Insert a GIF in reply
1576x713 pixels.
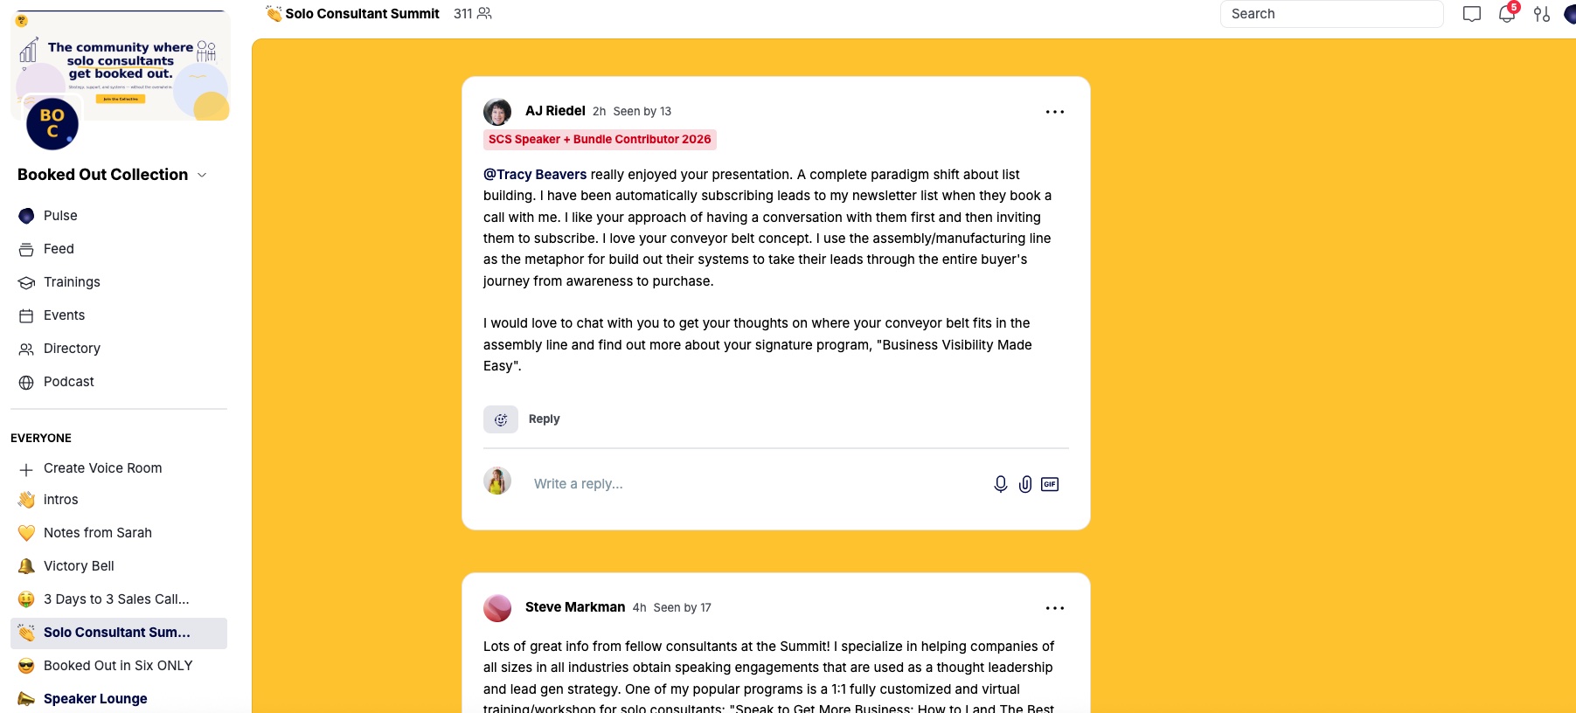coord(1050,484)
